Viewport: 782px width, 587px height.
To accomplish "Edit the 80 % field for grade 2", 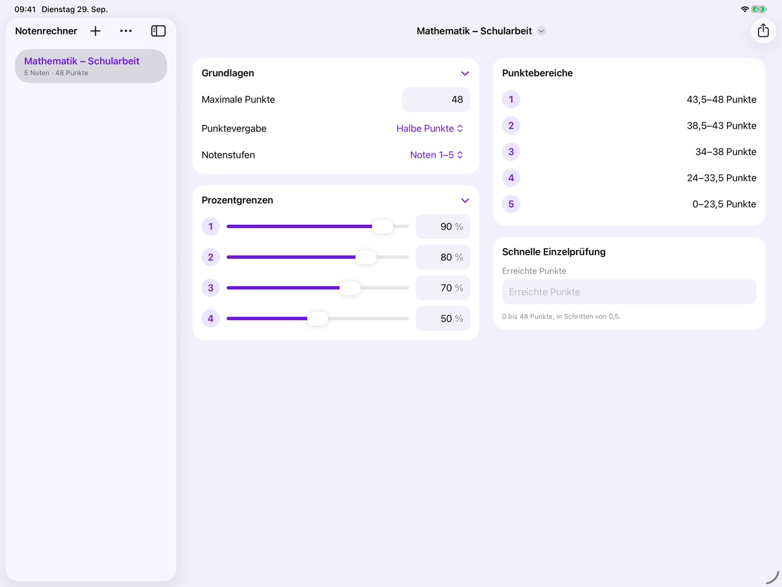I will tap(443, 257).
